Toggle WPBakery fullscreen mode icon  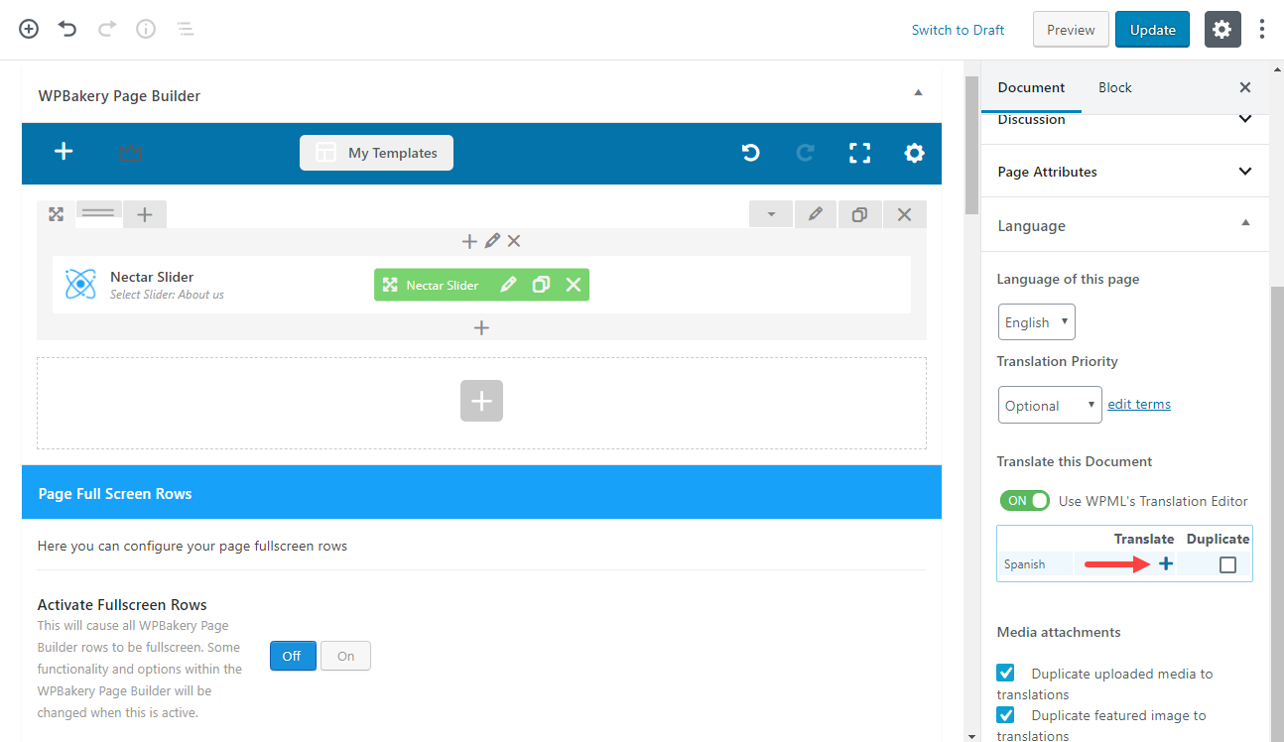860,153
